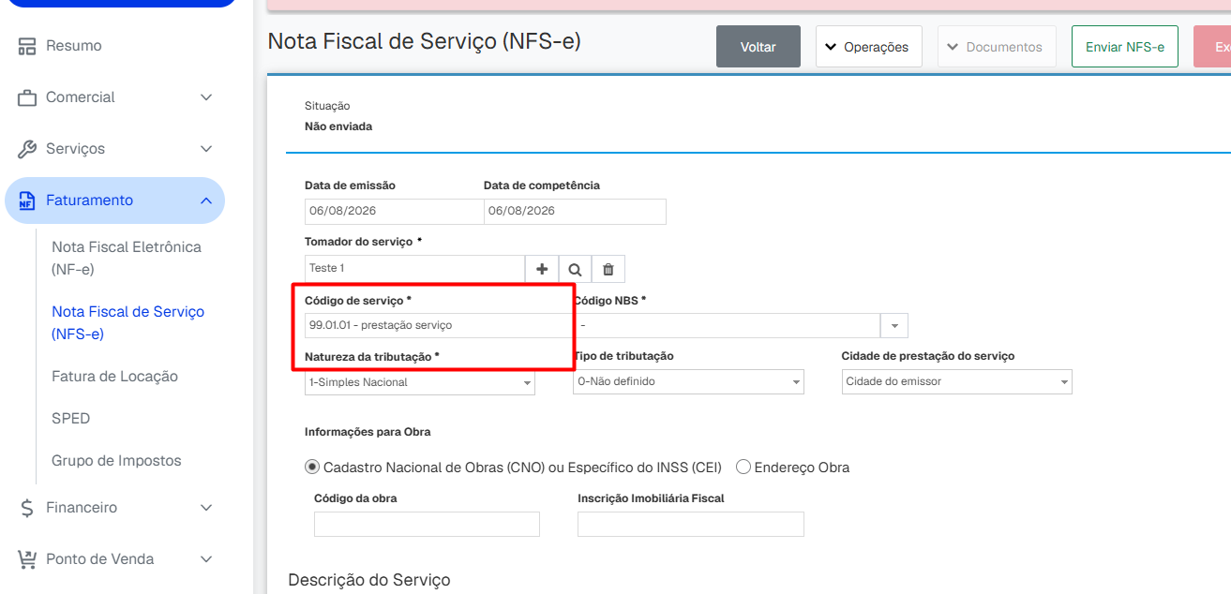Screen dimensions: 1231x594
Task: Open the SPED sidebar link
Action: [71, 419]
